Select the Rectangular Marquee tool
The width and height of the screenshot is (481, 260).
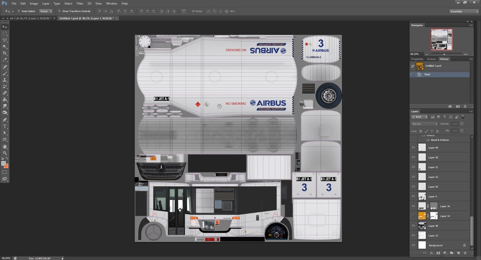pos(5,34)
